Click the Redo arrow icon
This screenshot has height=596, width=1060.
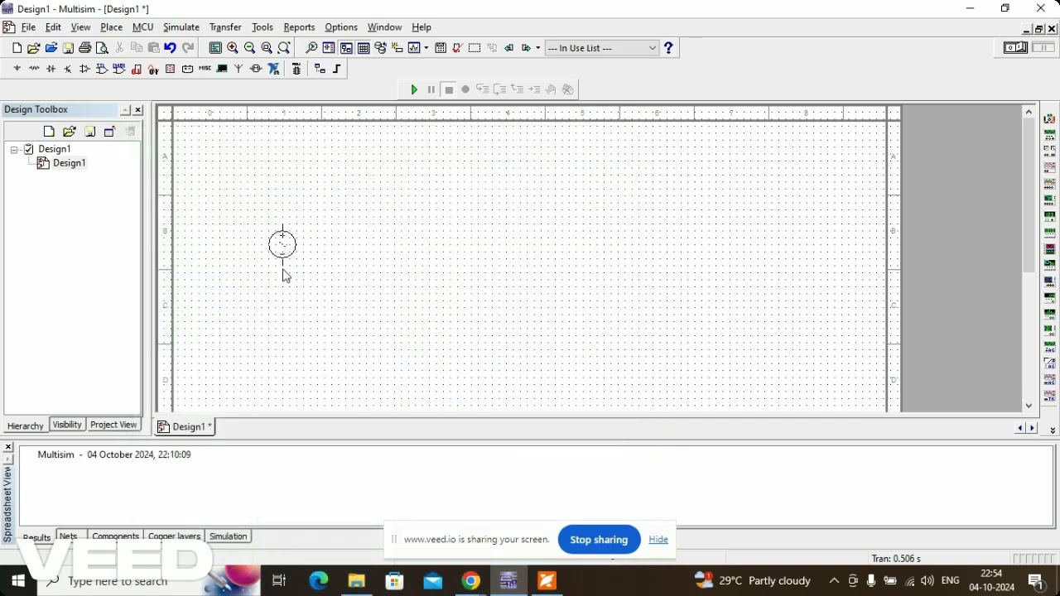[188, 48]
